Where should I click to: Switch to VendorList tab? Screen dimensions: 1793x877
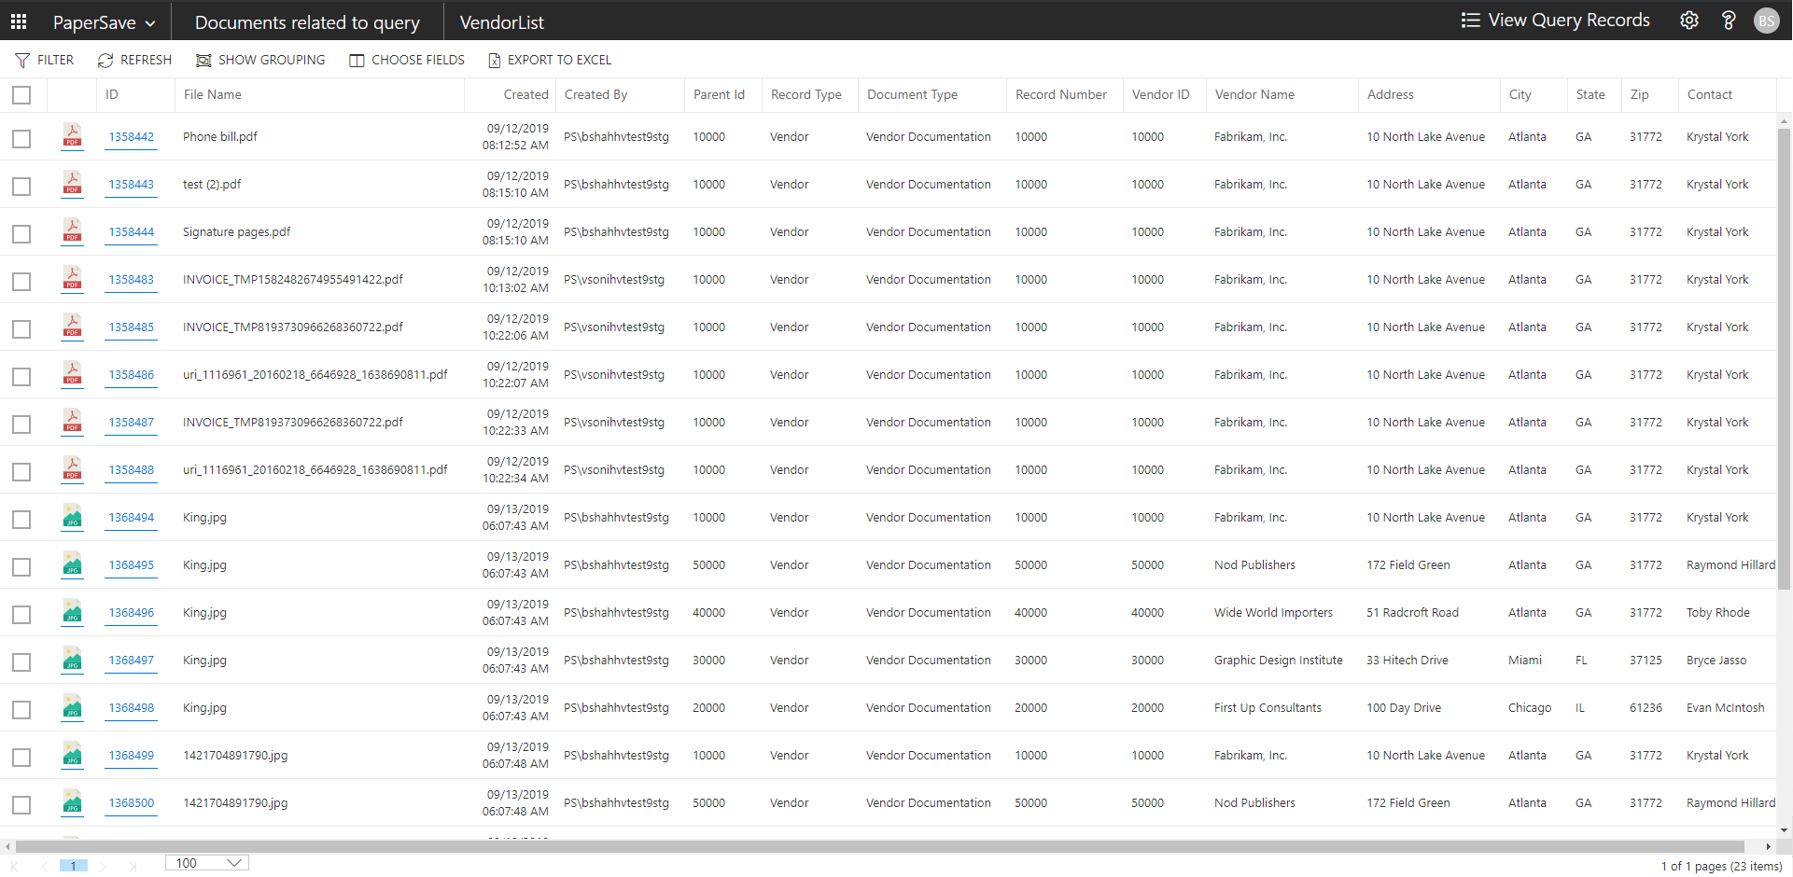pos(501,22)
